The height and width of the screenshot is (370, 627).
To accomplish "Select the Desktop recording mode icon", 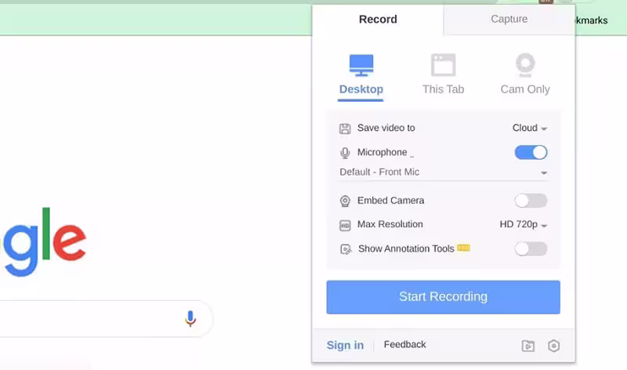I will tap(361, 65).
